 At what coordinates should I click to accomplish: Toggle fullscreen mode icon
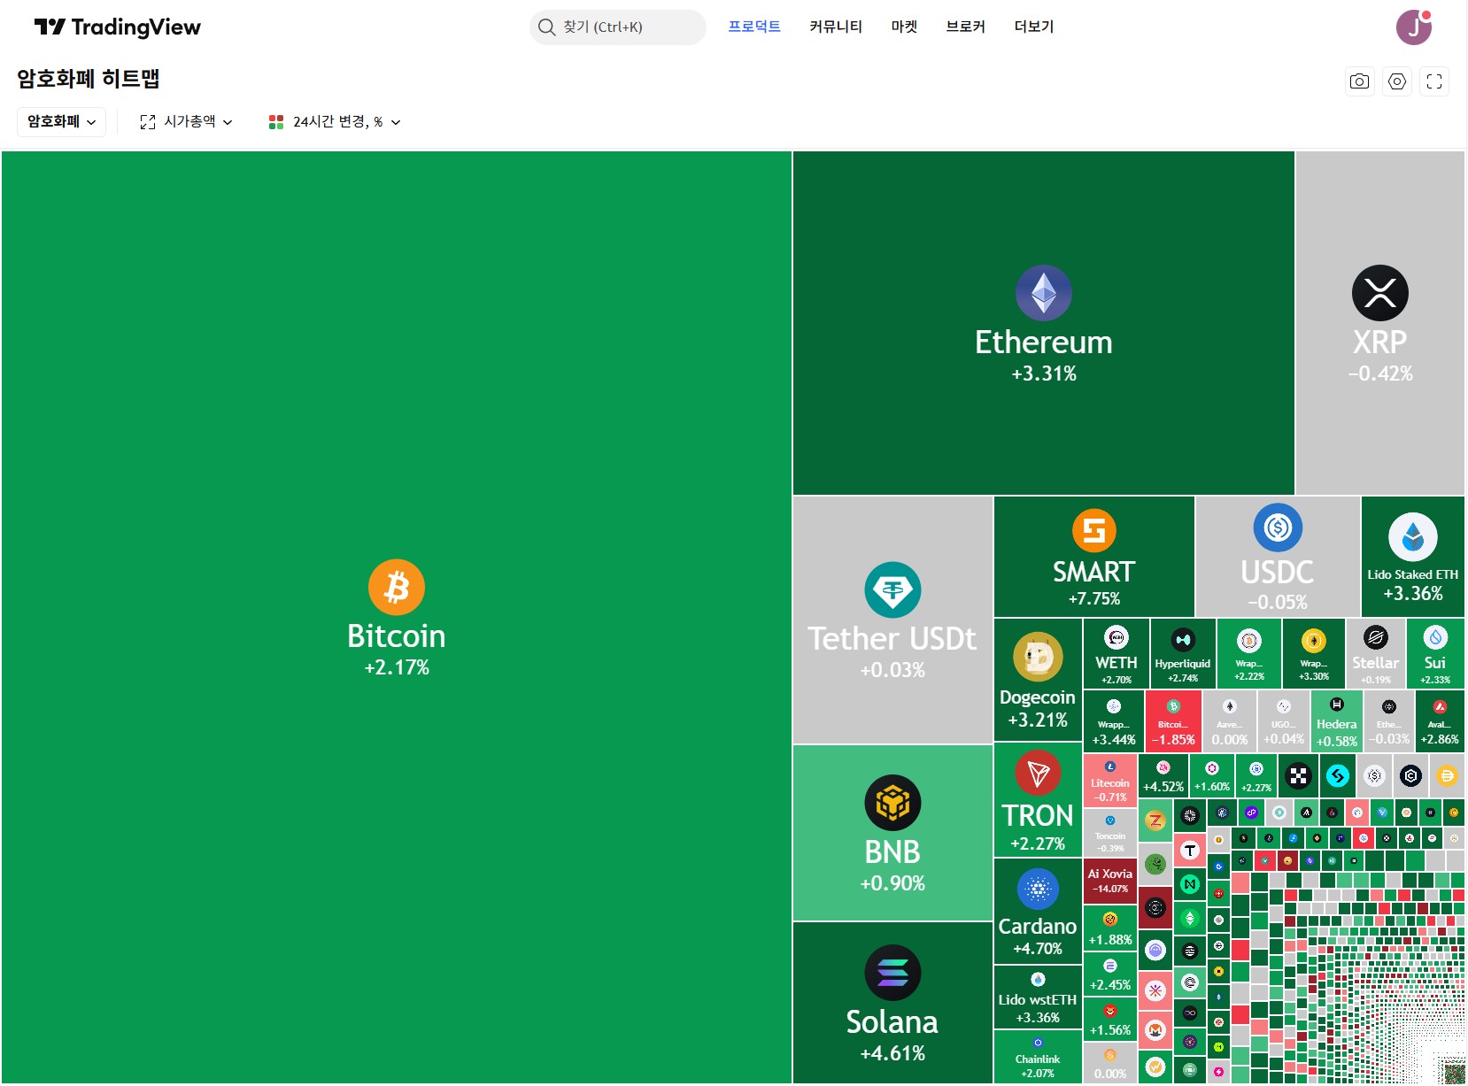tap(1434, 81)
